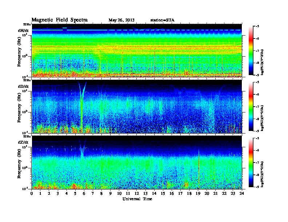Click the log(PSD) legend beside dZ/dt color scale
Image resolution: width=288 pixels, height=222 pixels.
(263, 174)
